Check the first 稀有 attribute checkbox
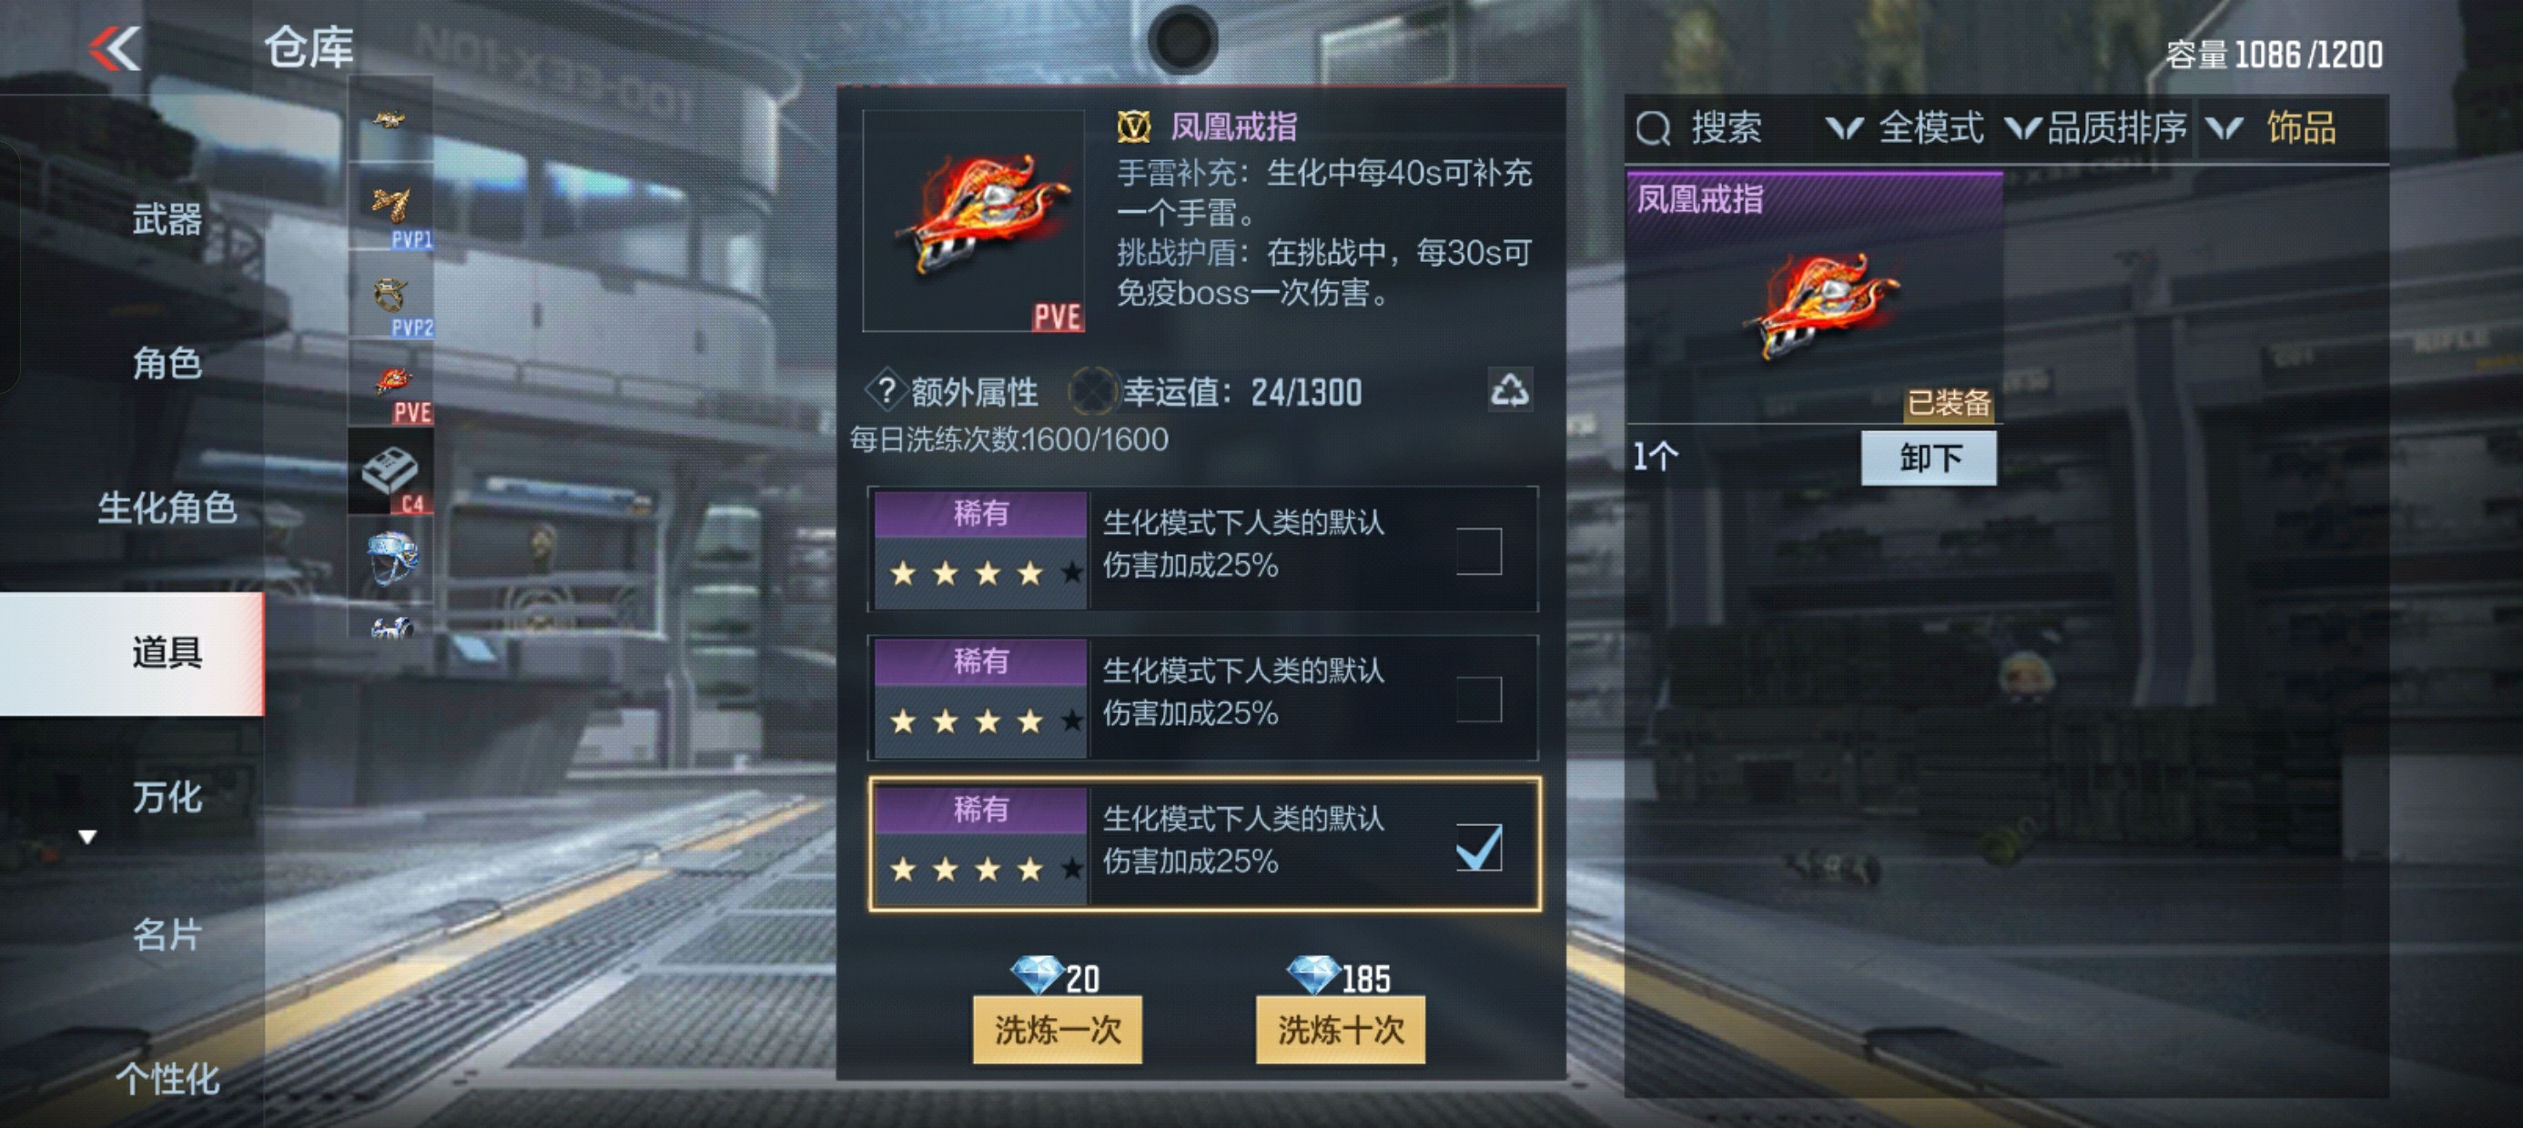This screenshot has width=2523, height=1128. point(1478,550)
